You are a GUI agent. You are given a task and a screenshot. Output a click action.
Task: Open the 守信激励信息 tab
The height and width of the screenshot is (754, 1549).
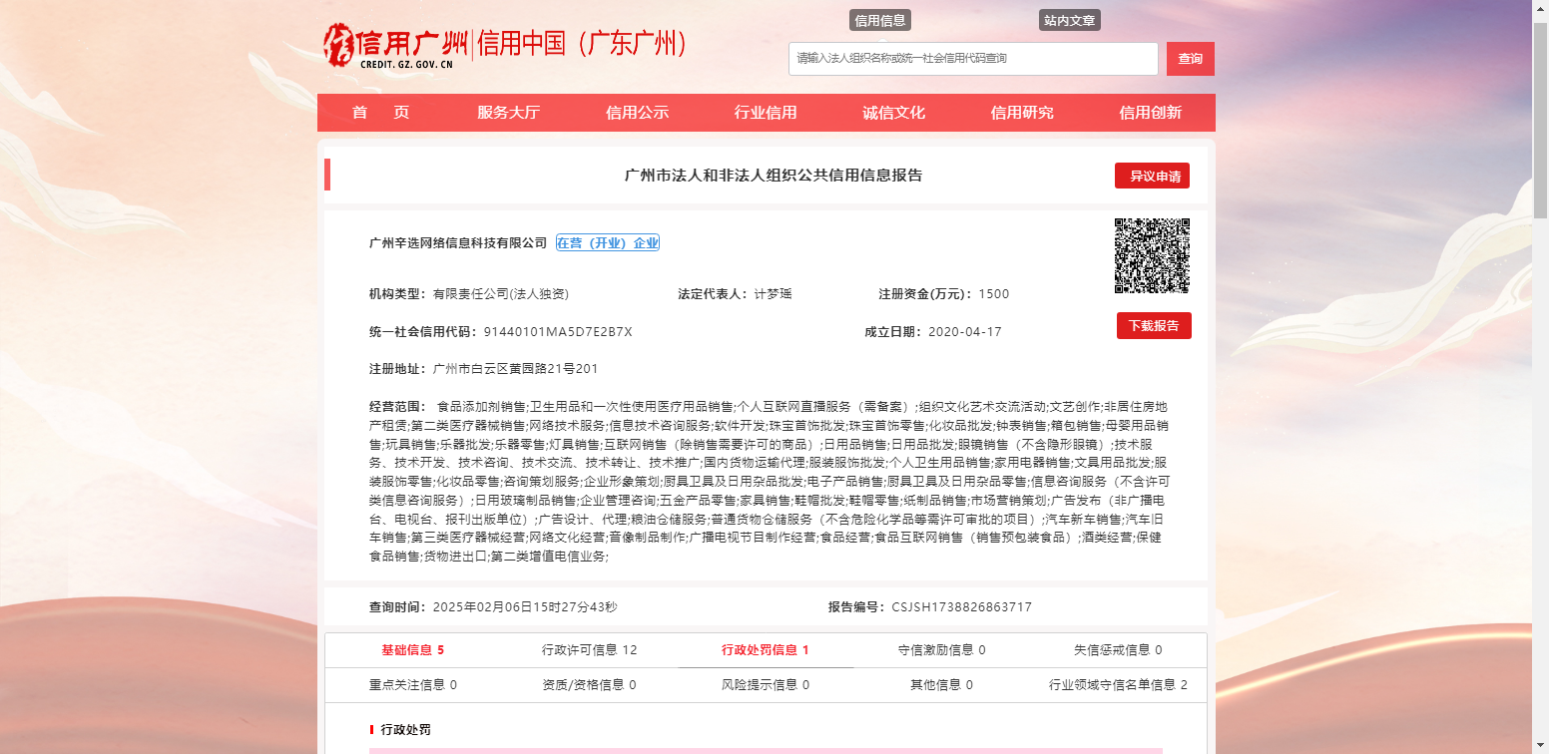click(941, 650)
